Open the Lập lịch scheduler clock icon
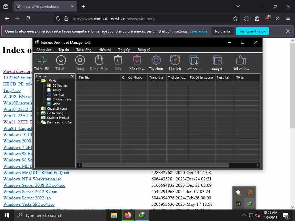The height and width of the screenshot is (221, 295). tap(175, 60)
